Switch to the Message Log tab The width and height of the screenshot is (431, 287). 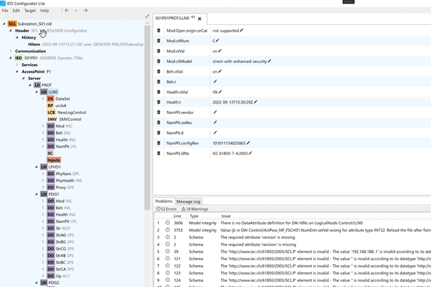point(188,201)
